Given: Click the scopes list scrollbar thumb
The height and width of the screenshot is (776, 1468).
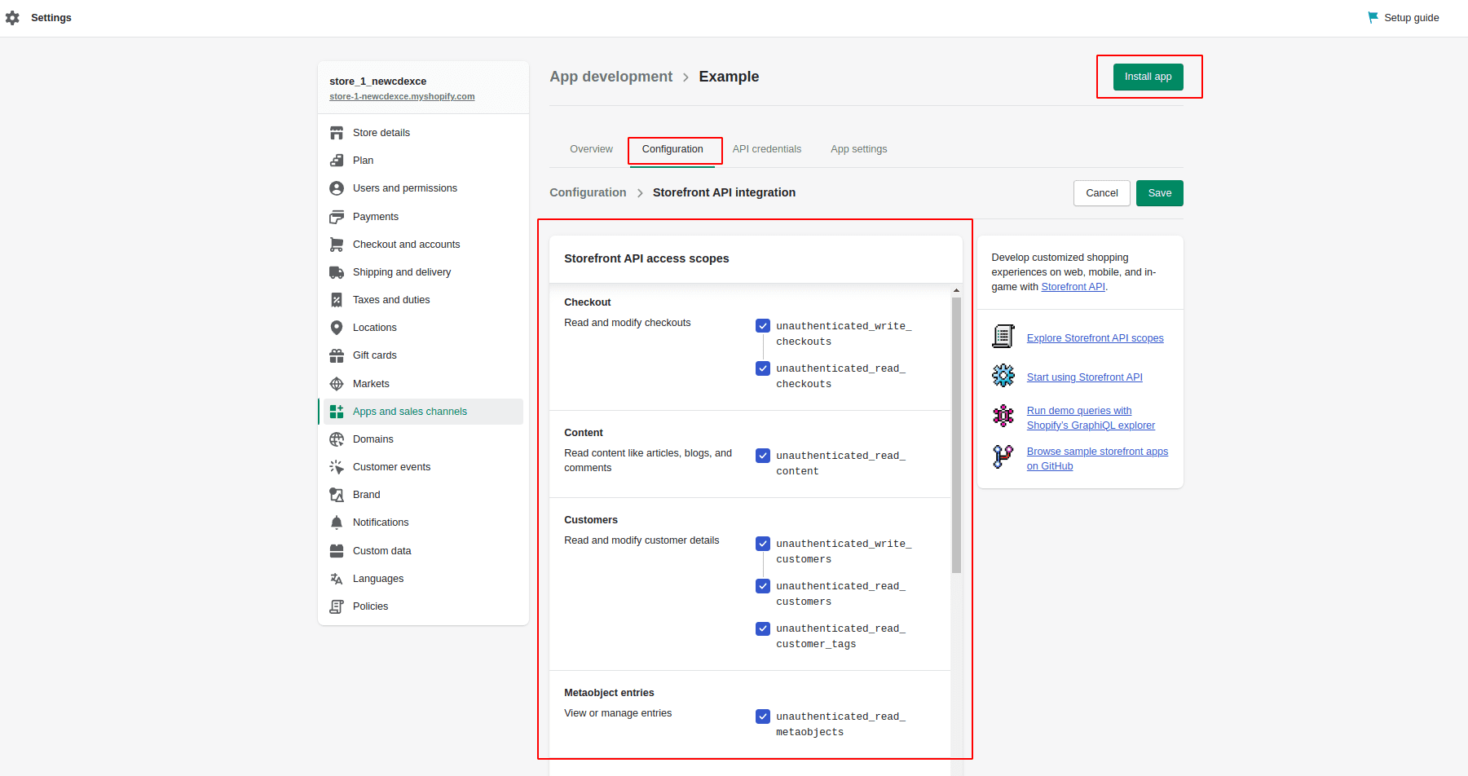Looking at the screenshot, I should click(x=956, y=435).
